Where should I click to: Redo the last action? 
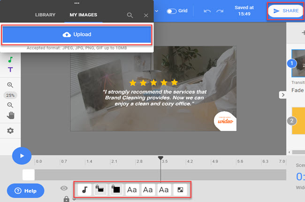[x=220, y=11]
